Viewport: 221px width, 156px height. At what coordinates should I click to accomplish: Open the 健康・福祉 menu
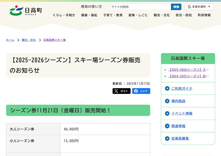[x=89, y=15]
